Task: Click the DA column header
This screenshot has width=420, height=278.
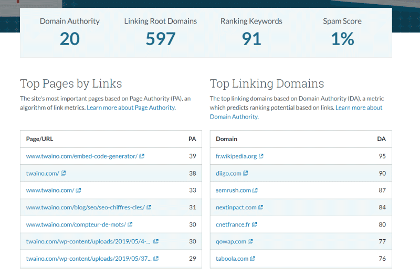Action: pyautogui.click(x=382, y=139)
